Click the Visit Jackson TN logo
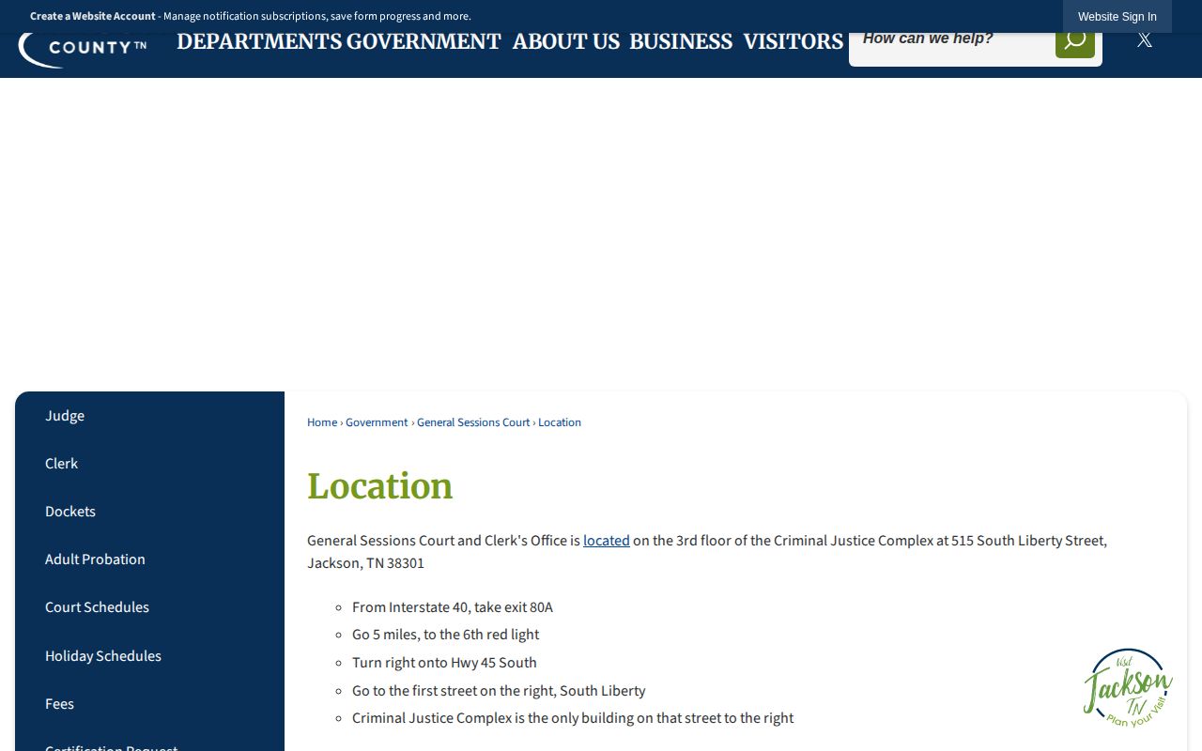Screen dimensions: 1202x751 tap(1128, 687)
